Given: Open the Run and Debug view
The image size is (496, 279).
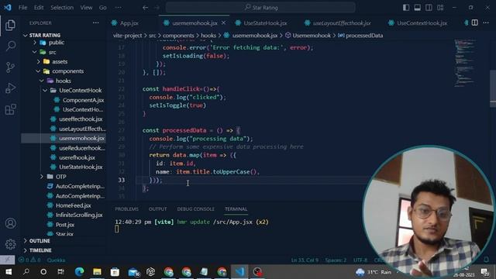Looking at the screenshot, I should (10, 88).
